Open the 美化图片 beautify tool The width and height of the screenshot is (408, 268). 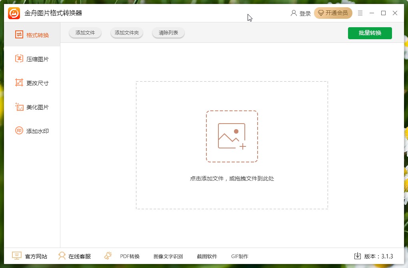(x=32, y=107)
